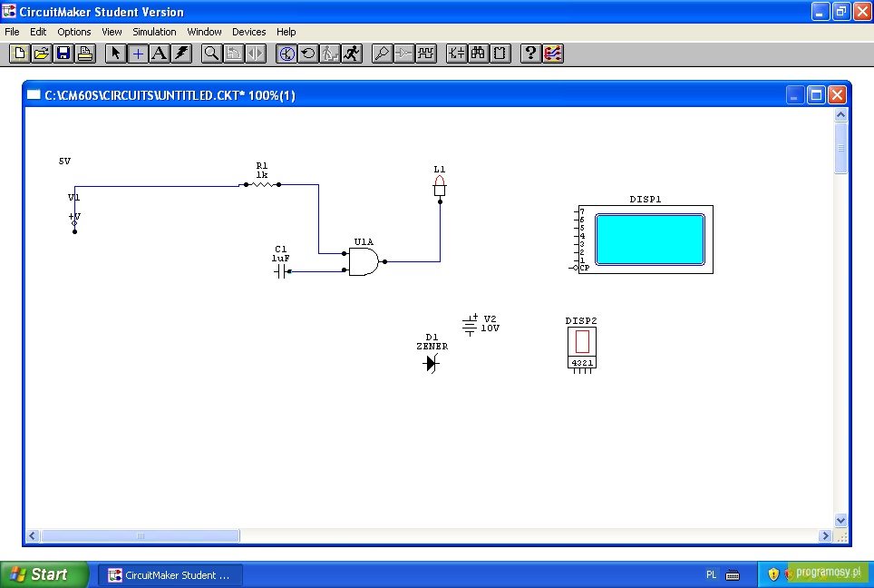This screenshot has width=874, height=588.
Task: Click the Search binoculars icon
Action: click(x=478, y=54)
